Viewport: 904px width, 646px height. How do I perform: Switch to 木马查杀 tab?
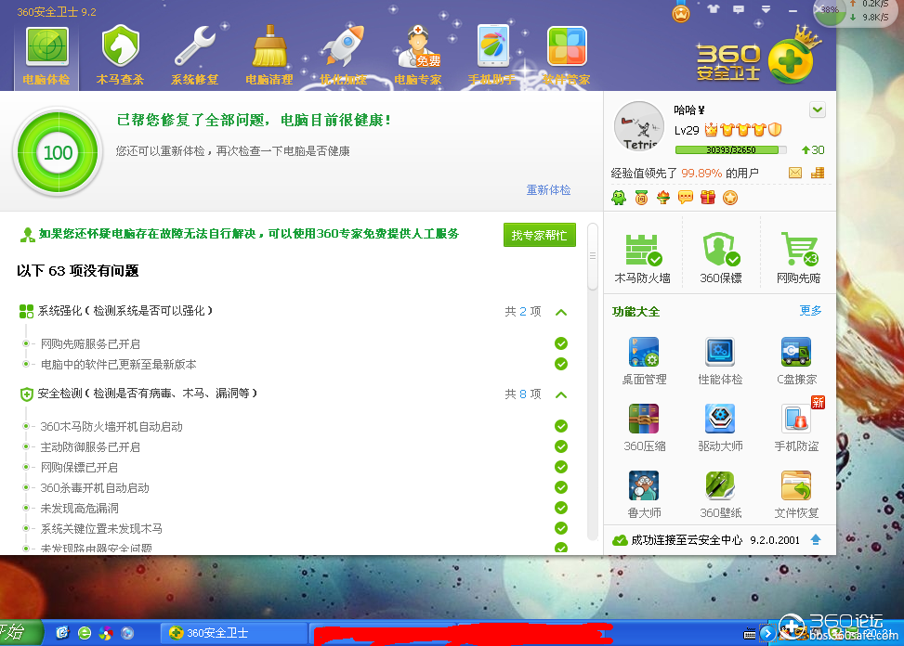120,57
